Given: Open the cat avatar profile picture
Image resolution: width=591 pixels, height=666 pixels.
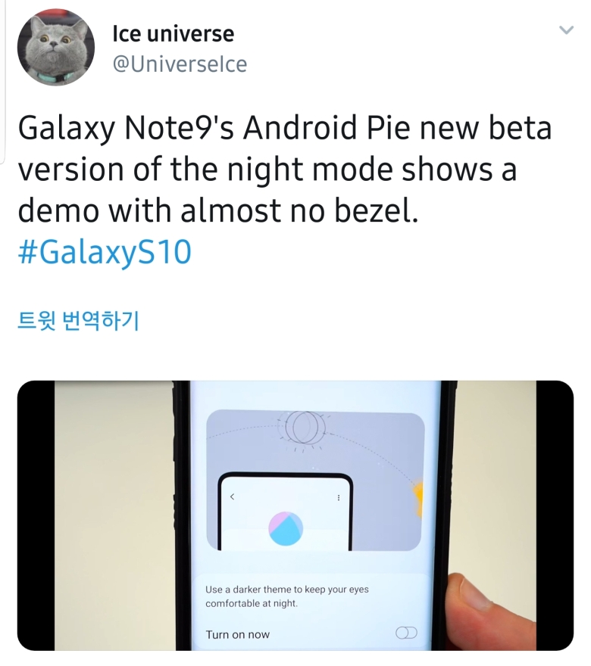Looking at the screenshot, I should point(56,47).
